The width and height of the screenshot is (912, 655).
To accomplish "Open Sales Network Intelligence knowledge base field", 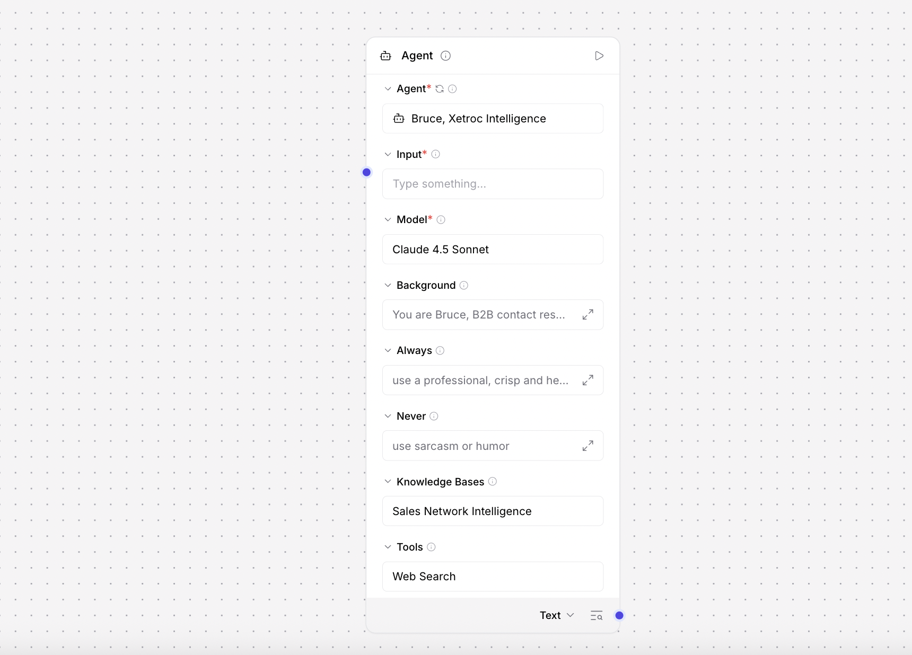I will pyautogui.click(x=493, y=511).
